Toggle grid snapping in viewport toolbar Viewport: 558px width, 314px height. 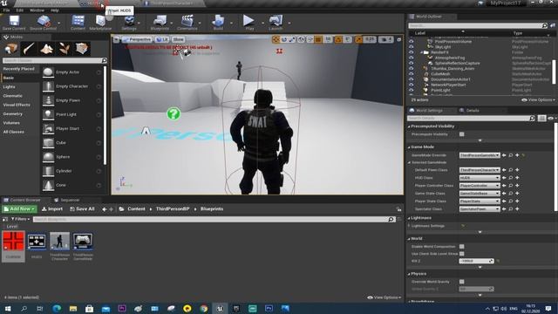[x=318, y=39]
